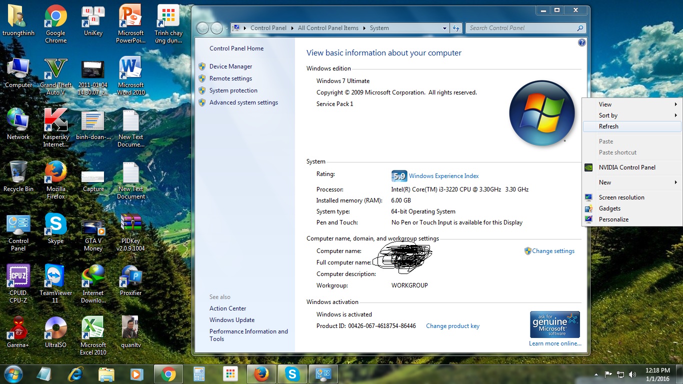The image size is (683, 384).
Task: Open Google Chrome desktop shortcut
Action: click(x=55, y=24)
